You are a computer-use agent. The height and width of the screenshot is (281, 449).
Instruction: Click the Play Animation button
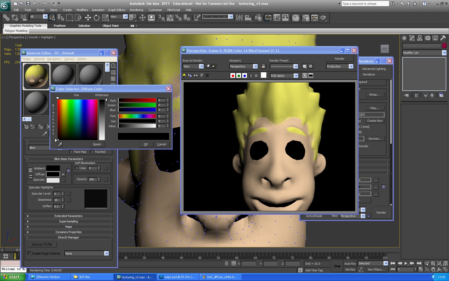(x=406, y=263)
